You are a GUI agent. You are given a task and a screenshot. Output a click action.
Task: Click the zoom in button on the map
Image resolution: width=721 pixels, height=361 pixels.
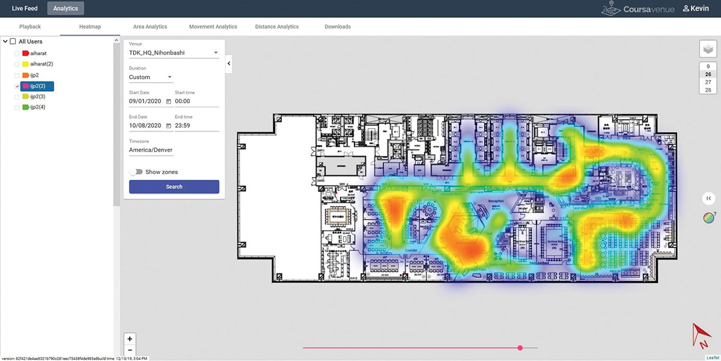coord(129,339)
